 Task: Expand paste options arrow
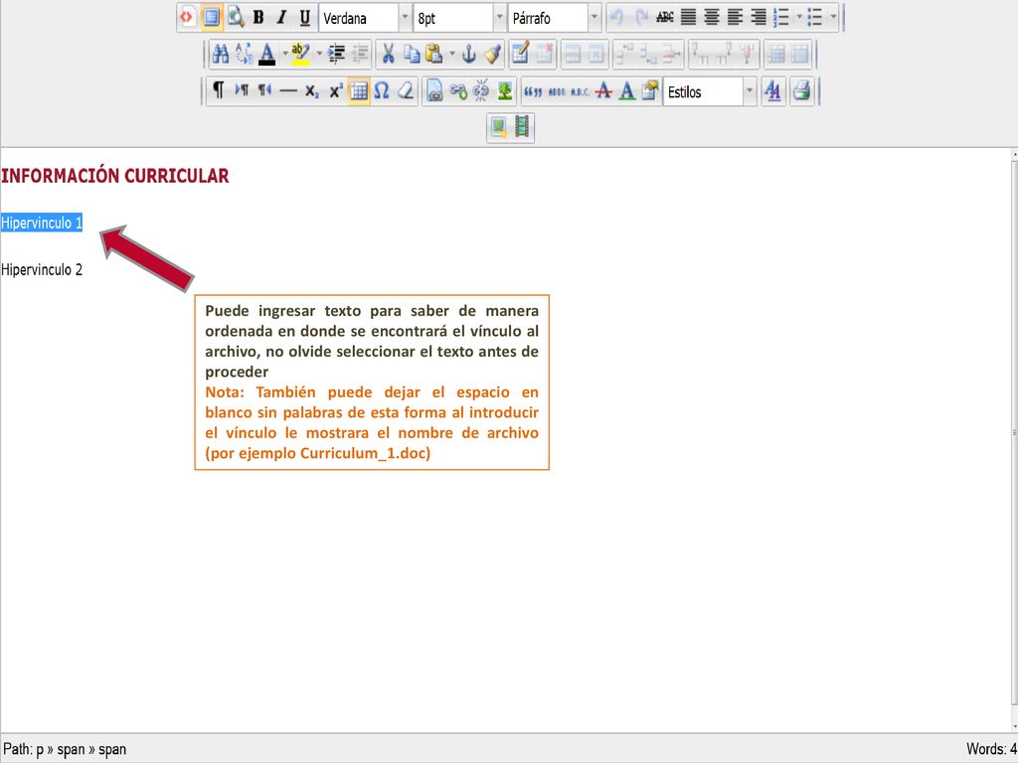452,54
